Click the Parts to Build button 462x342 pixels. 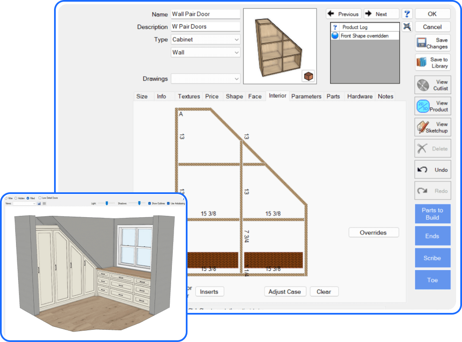pyautogui.click(x=432, y=214)
